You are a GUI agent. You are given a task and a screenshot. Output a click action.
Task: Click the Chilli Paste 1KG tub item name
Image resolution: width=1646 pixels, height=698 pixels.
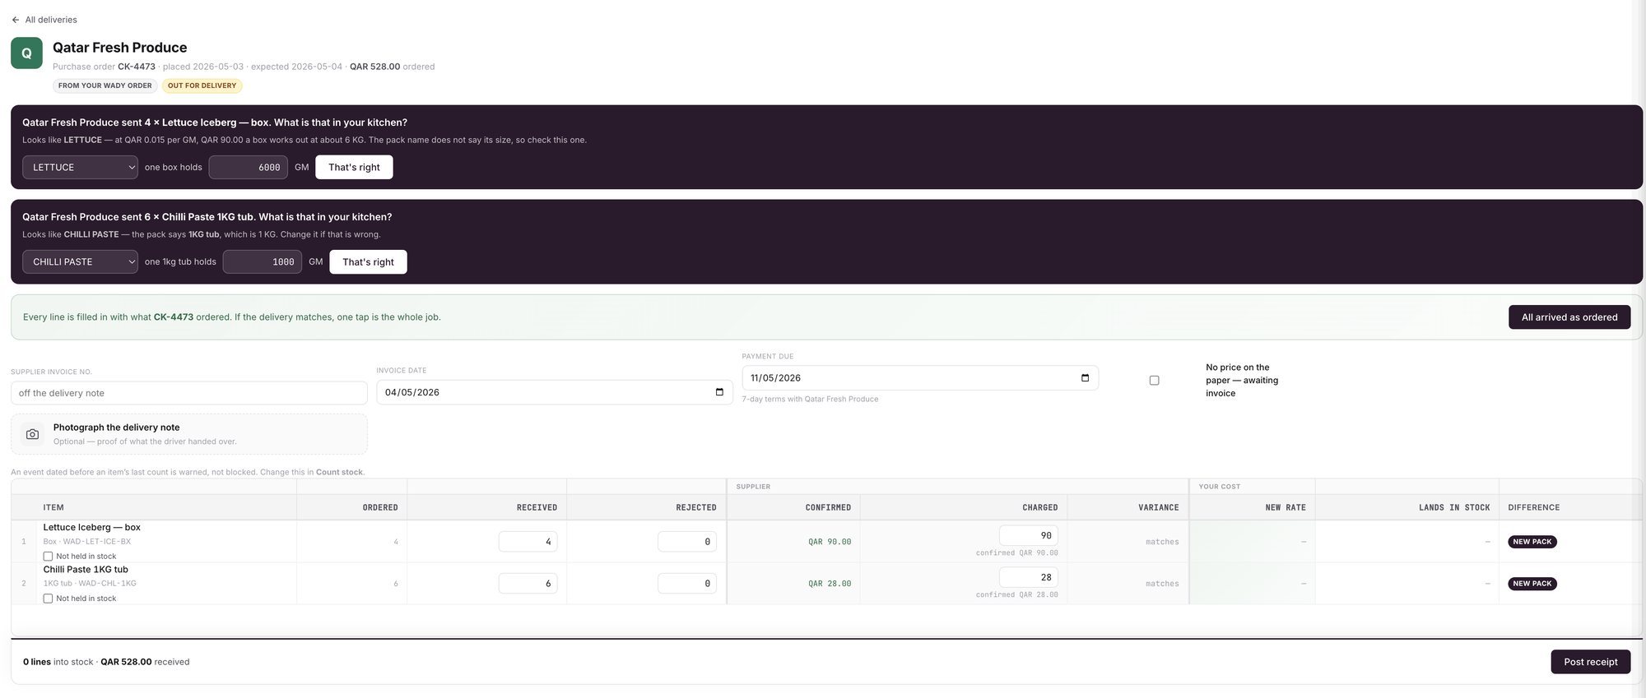(86, 569)
